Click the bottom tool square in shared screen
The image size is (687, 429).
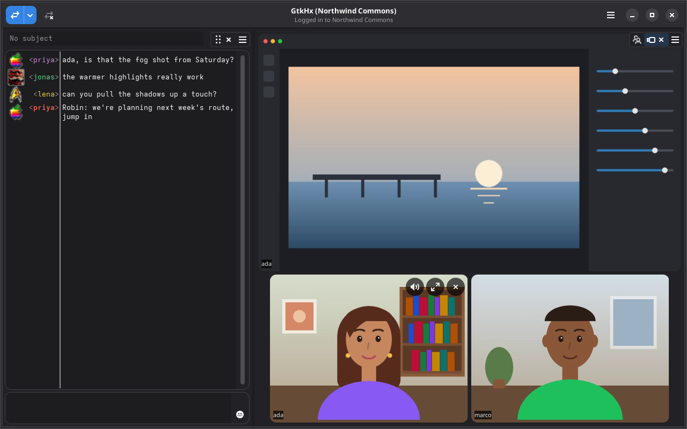[x=269, y=92]
